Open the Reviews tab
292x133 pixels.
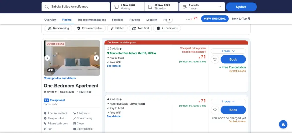[x=135, y=20]
